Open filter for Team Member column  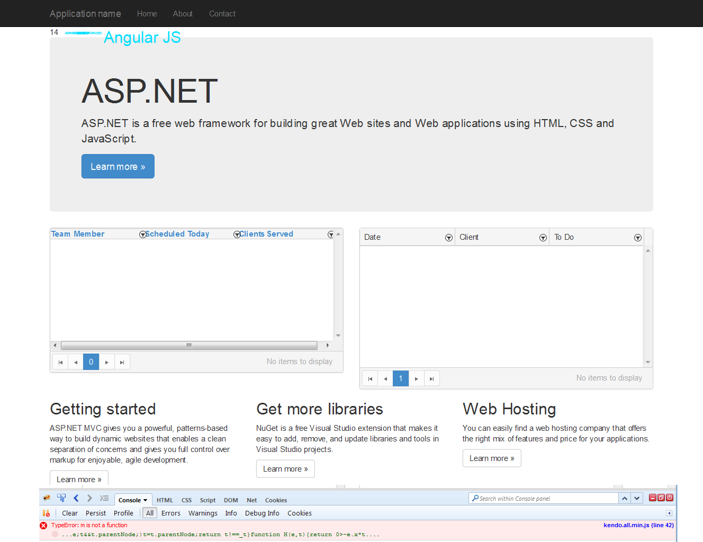(x=142, y=234)
